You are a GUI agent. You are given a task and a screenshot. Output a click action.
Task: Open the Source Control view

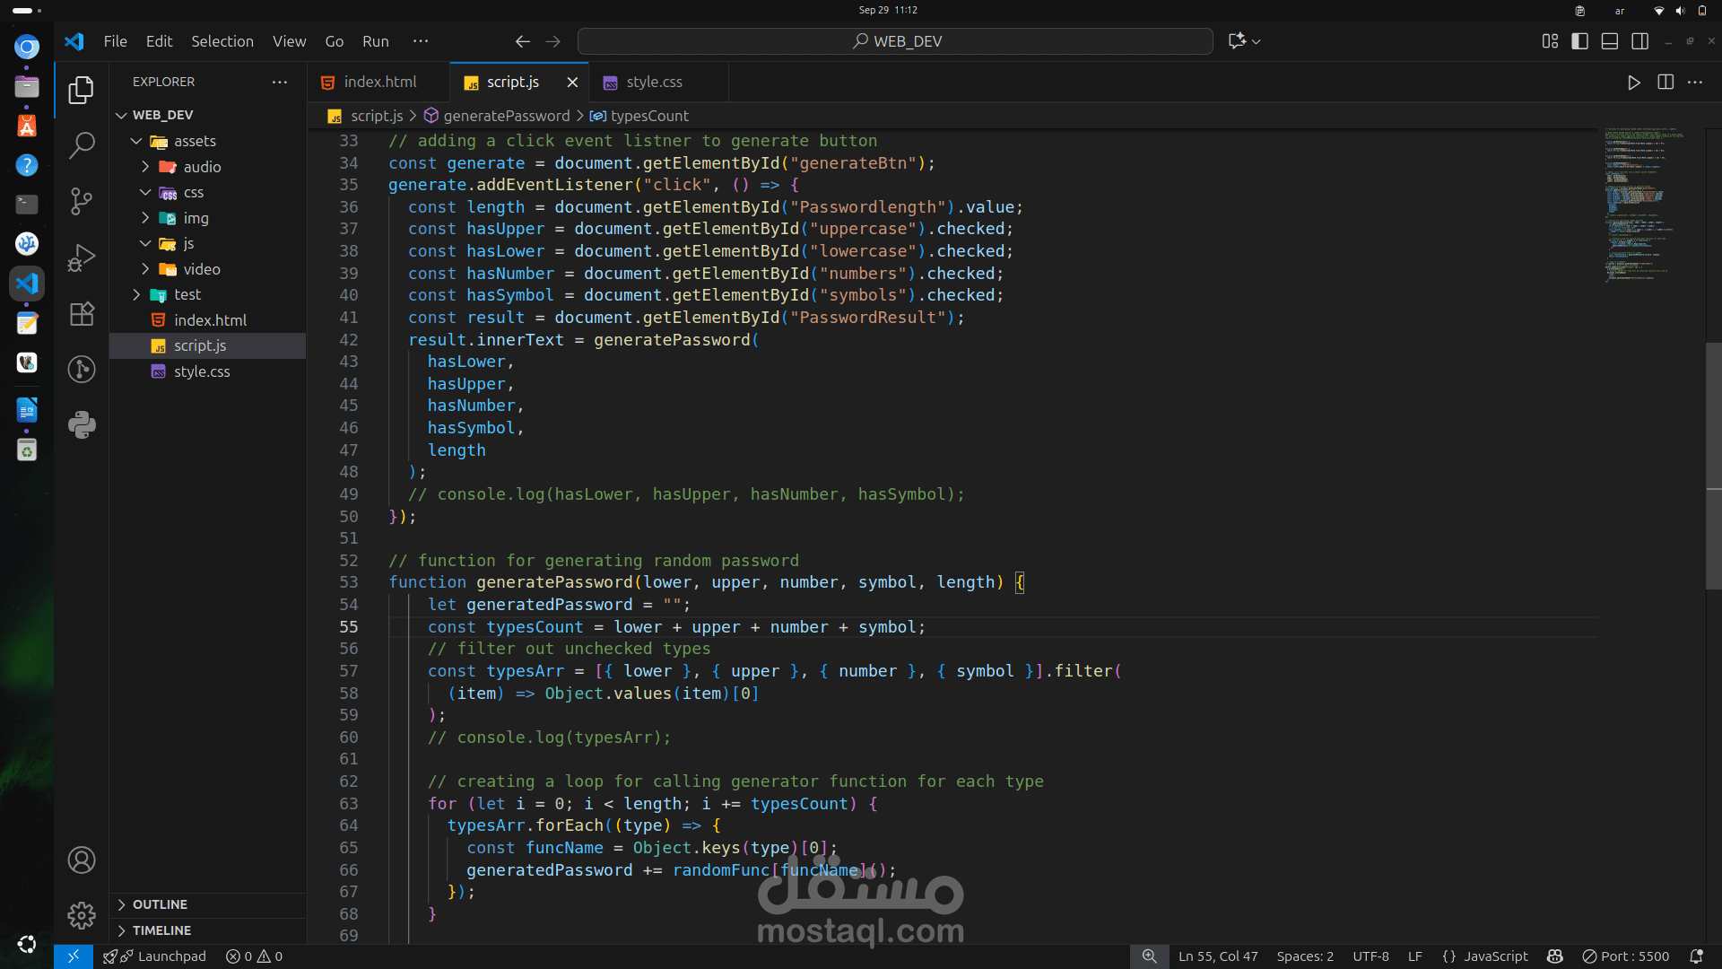coord(82,201)
